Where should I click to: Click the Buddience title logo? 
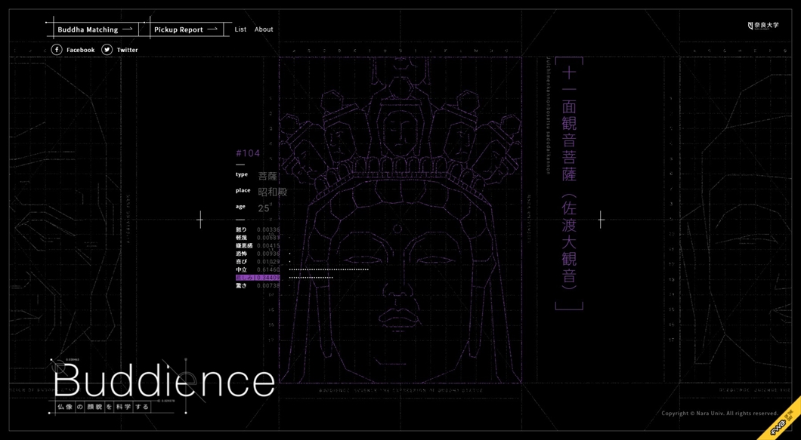(x=162, y=382)
